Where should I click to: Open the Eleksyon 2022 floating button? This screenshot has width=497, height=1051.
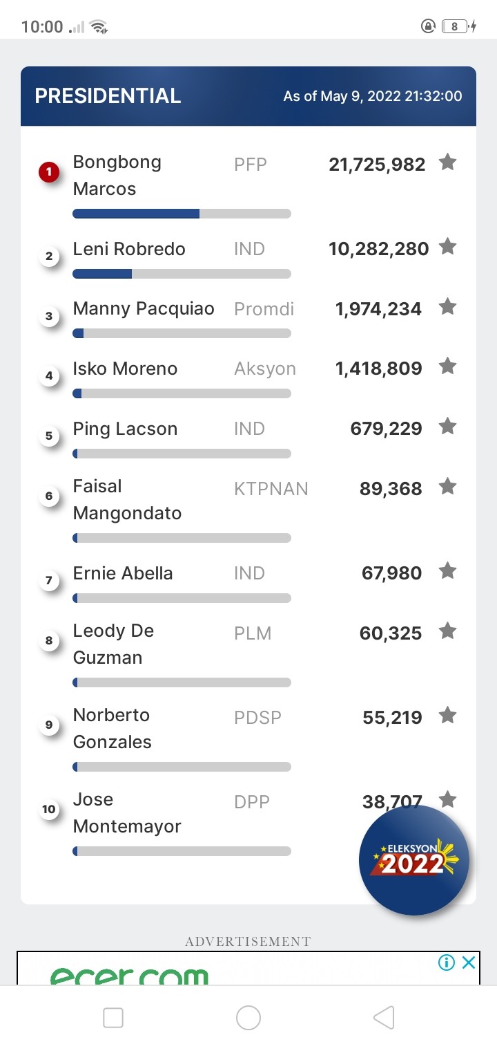point(414,860)
